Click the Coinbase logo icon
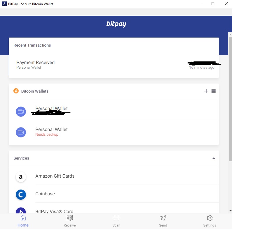Viewport: 280px width, 230px height. click(x=21, y=194)
